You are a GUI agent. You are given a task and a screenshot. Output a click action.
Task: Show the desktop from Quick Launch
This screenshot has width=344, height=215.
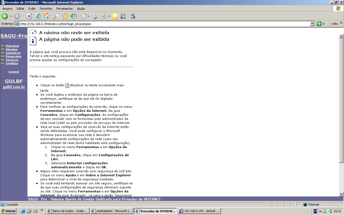(35, 211)
